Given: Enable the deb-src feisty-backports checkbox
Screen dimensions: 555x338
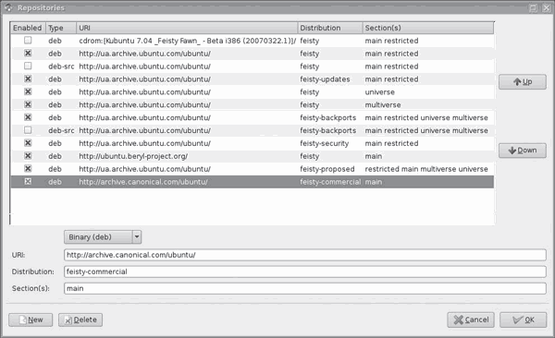Looking at the screenshot, I should pos(28,130).
